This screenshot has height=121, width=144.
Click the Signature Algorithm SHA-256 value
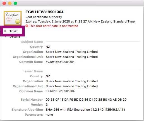pyautogui.click(x=85, y=110)
